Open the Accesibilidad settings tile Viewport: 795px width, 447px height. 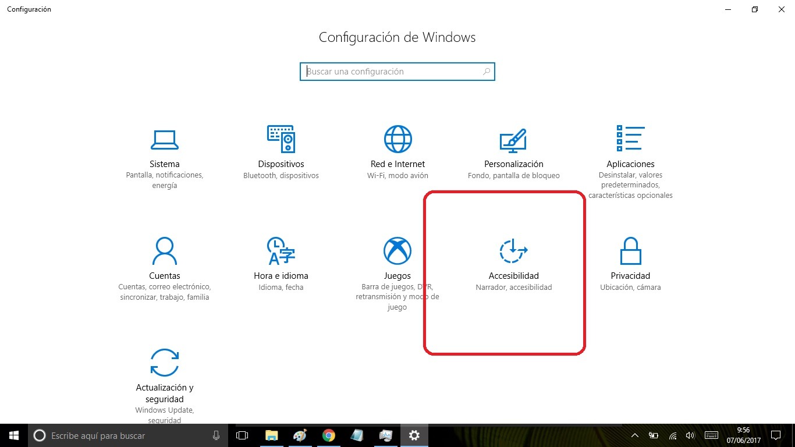[514, 265]
